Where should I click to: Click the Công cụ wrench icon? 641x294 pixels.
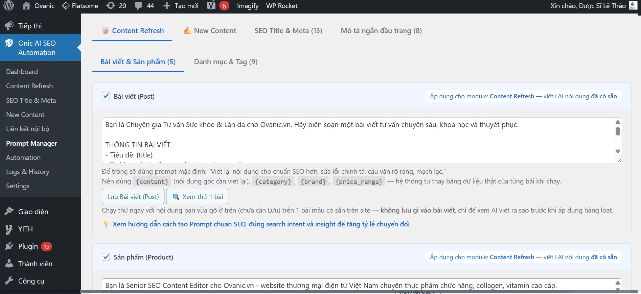[9, 281]
